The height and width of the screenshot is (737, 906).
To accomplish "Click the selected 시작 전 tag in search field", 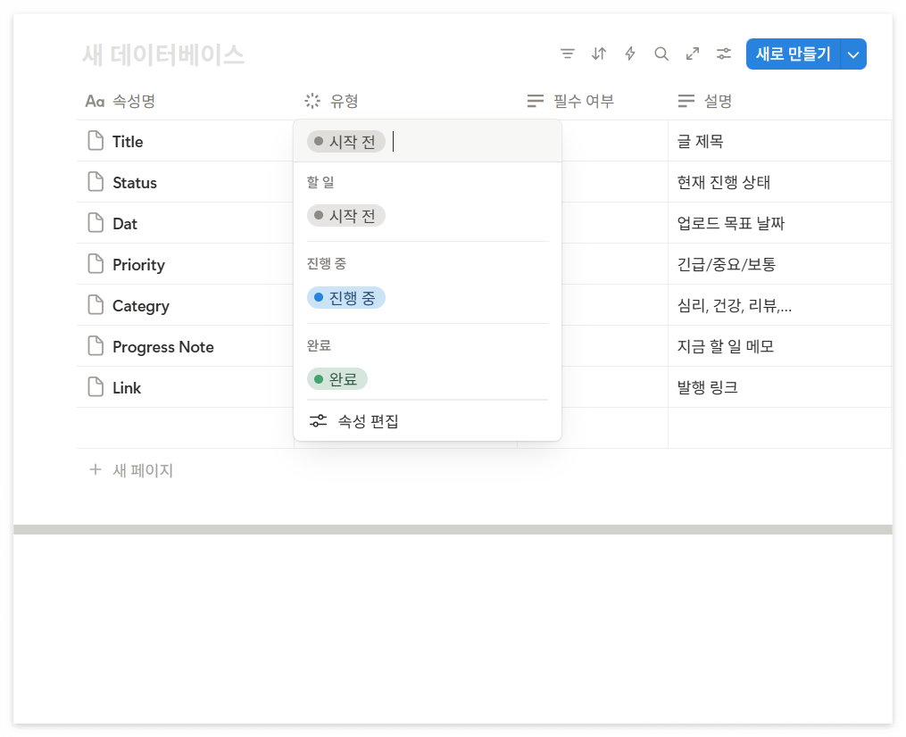I will [x=346, y=142].
